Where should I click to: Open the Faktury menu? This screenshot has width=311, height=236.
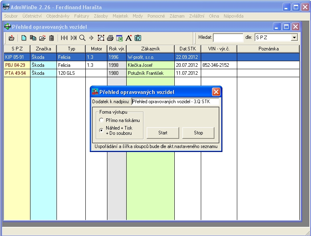(x=81, y=16)
